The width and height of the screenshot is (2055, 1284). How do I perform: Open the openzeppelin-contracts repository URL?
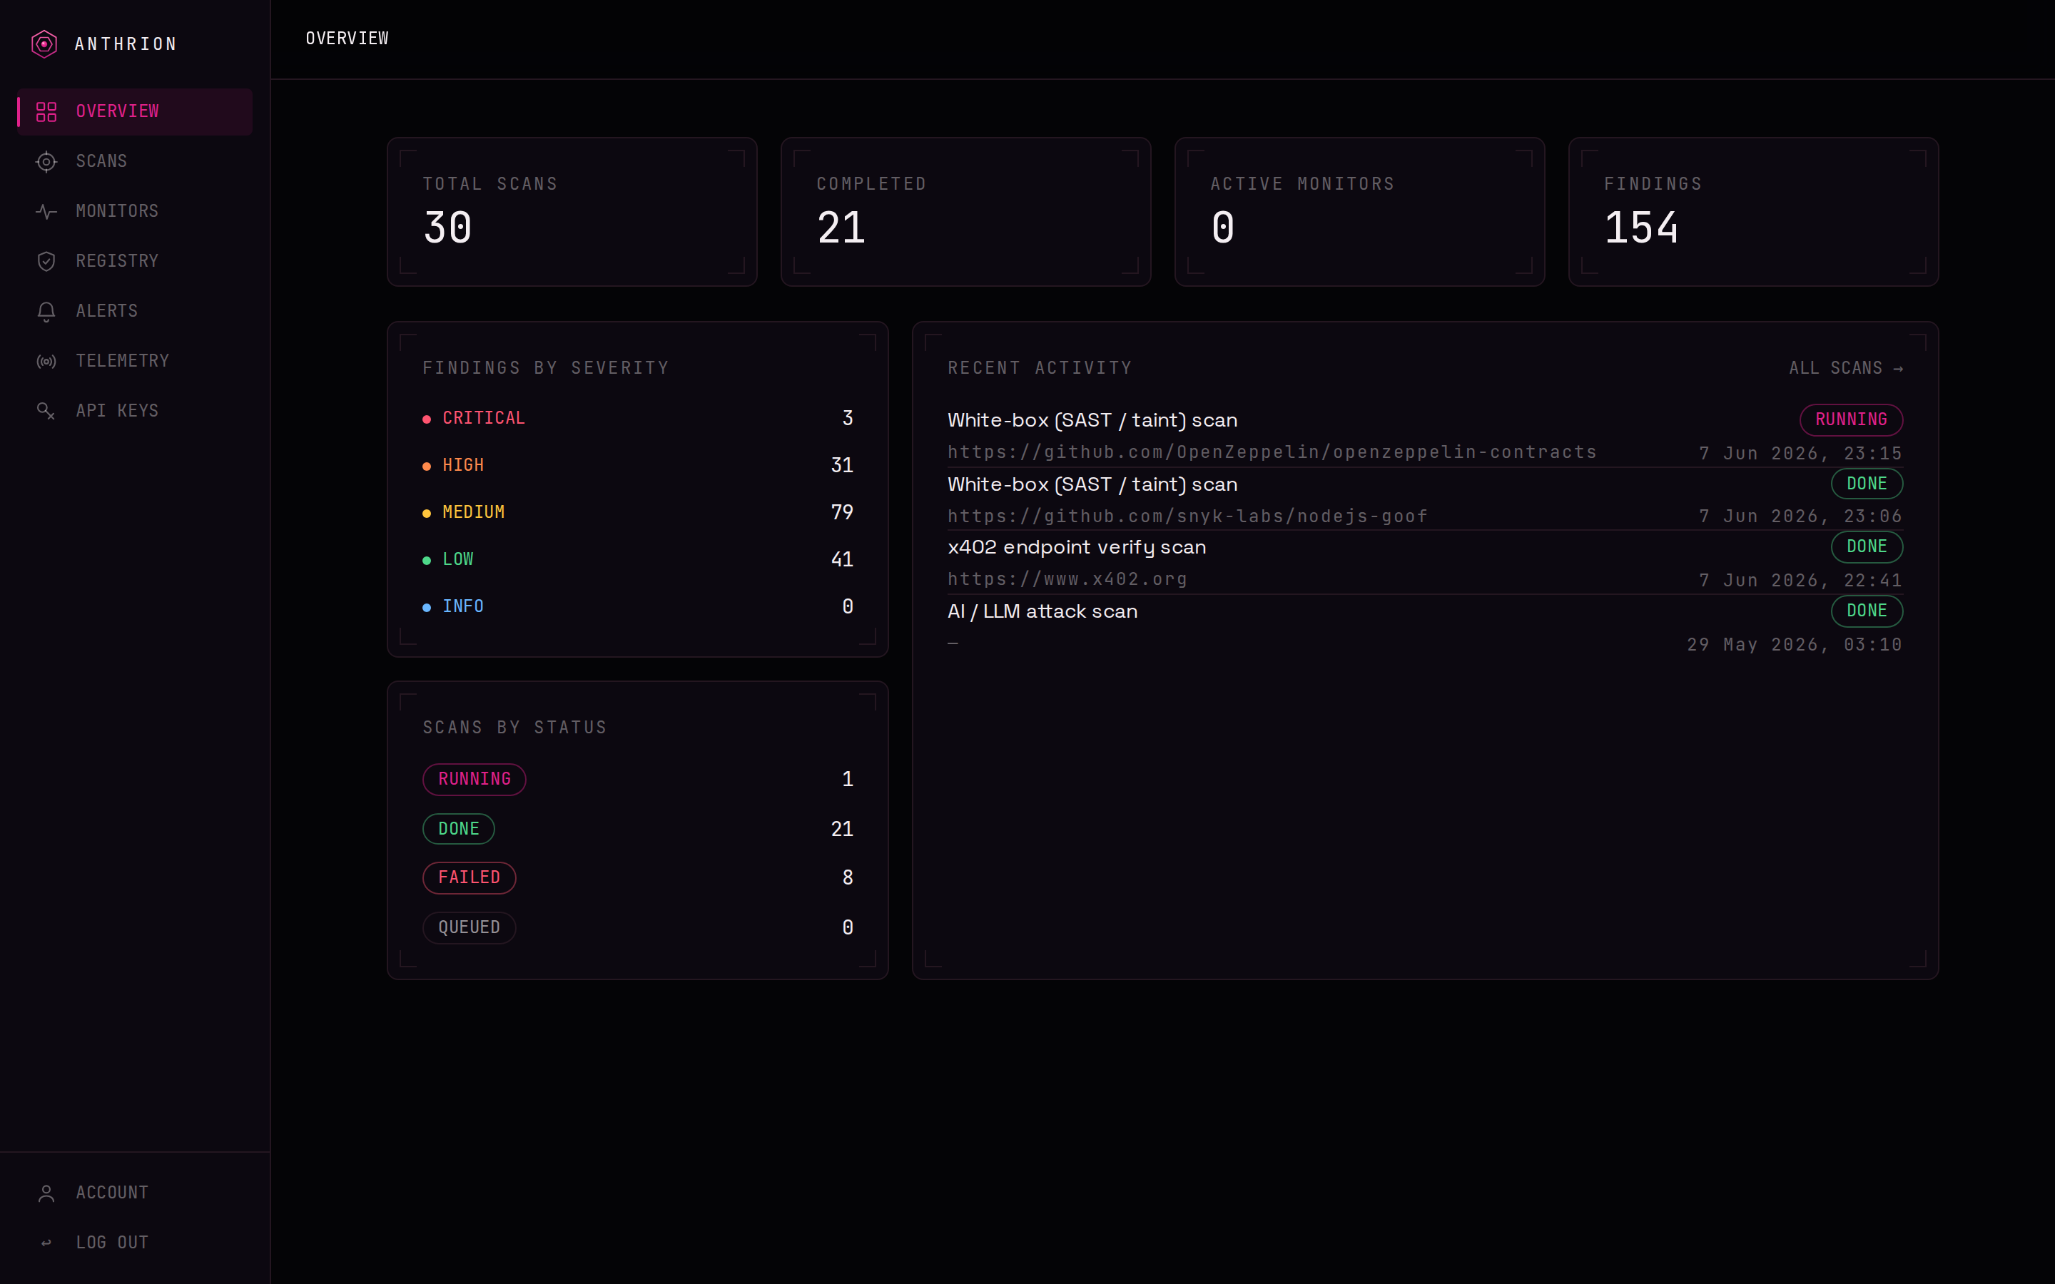(x=1272, y=453)
